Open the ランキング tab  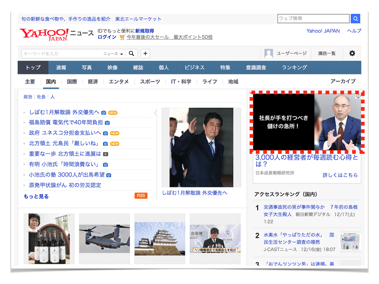(295, 67)
